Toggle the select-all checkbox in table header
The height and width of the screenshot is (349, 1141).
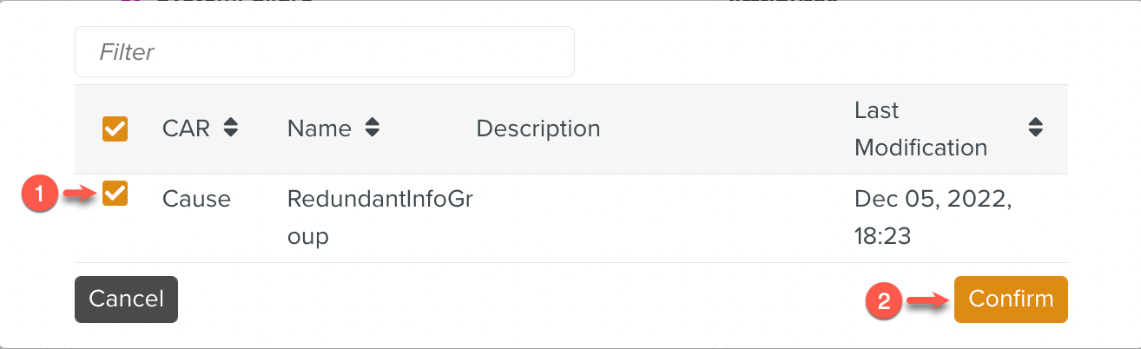(115, 129)
